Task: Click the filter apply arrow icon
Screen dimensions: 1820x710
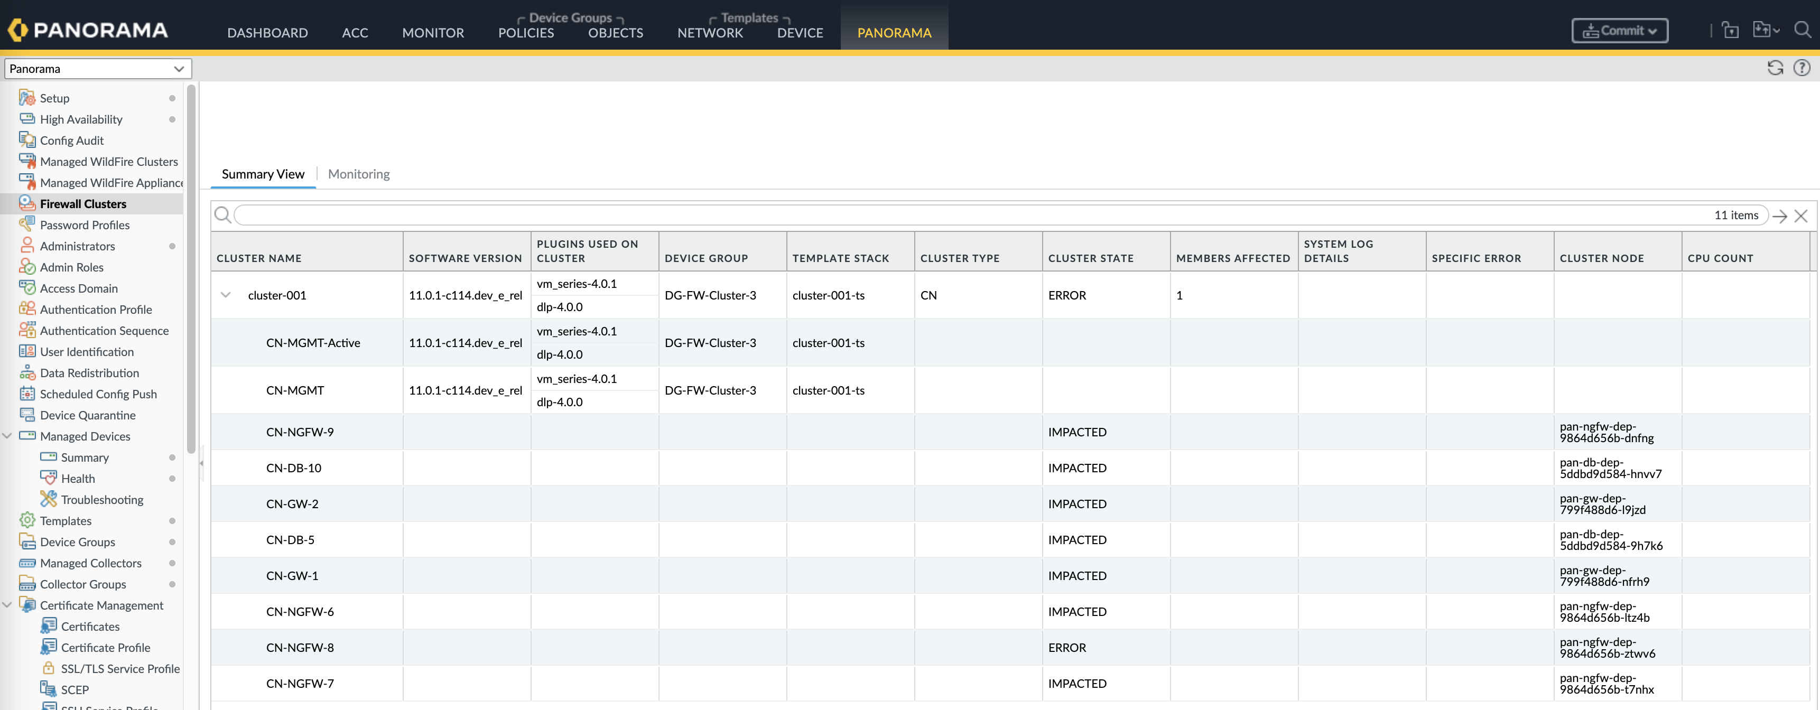Action: 1780,216
